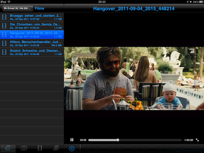The height and width of the screenshot is (153, 204).
Task: Click the location arrow status icon
Action: (x=188, y=2)
